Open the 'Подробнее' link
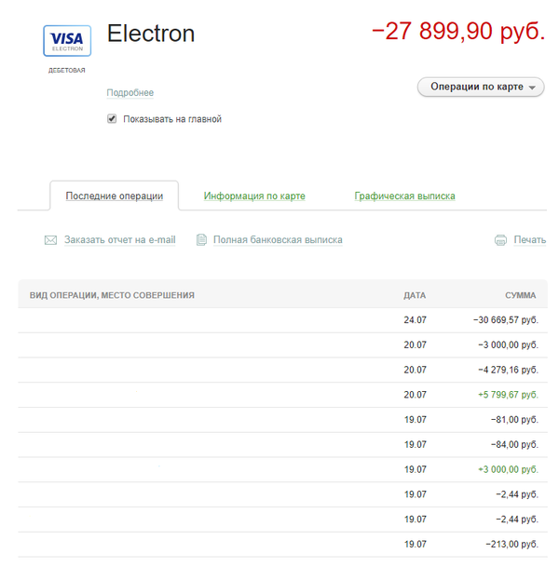The width and height of the screenshot is (559, 567). coord(130,93)
